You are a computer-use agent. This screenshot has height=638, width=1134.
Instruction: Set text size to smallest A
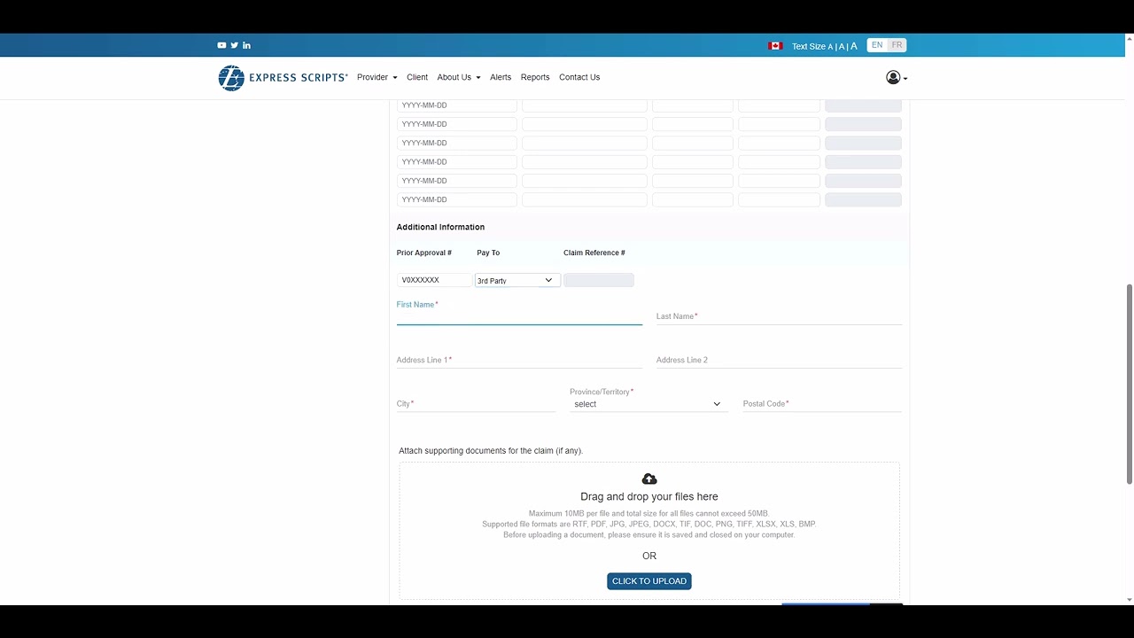coord(830,47)
